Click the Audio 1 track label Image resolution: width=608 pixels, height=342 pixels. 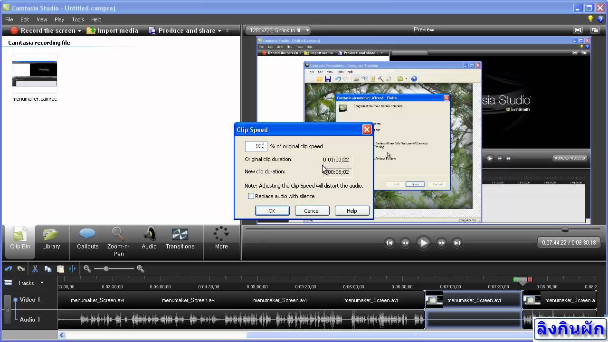click(x=29, y=320)
